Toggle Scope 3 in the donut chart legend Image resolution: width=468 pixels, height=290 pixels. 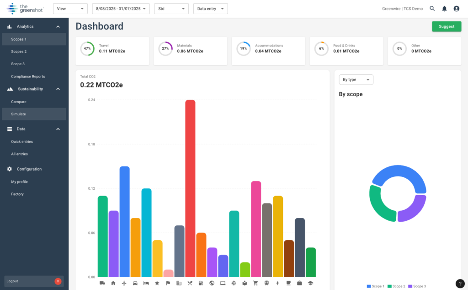tap(417, 286)
